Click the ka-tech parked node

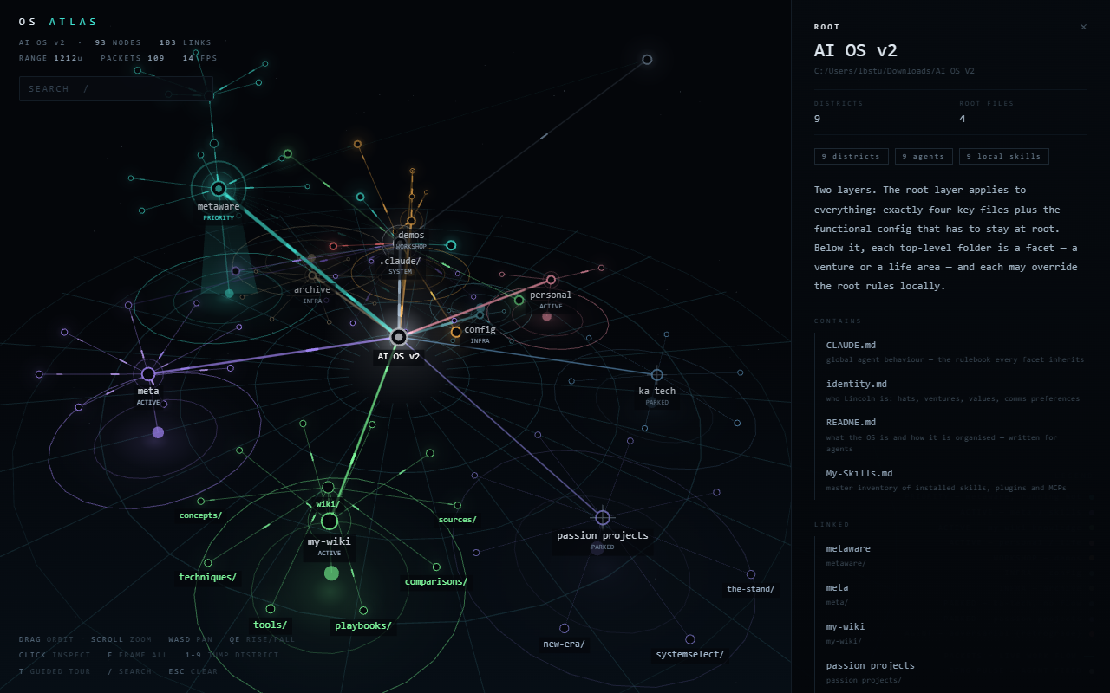pyautogui.click(x=657, y=375)
